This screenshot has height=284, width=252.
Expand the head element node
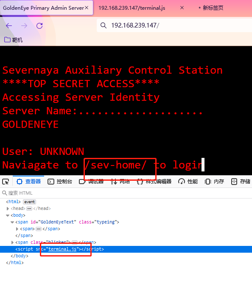(8, 209)
